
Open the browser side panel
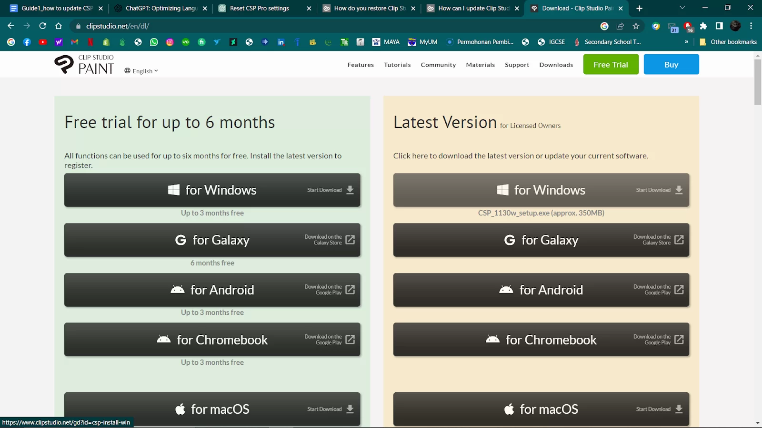click(x=719, y=26)
